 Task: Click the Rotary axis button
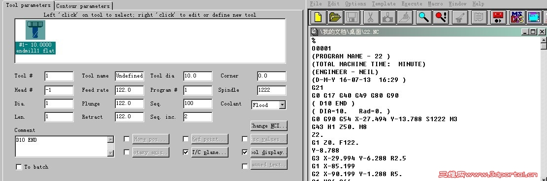click(151, 152)
